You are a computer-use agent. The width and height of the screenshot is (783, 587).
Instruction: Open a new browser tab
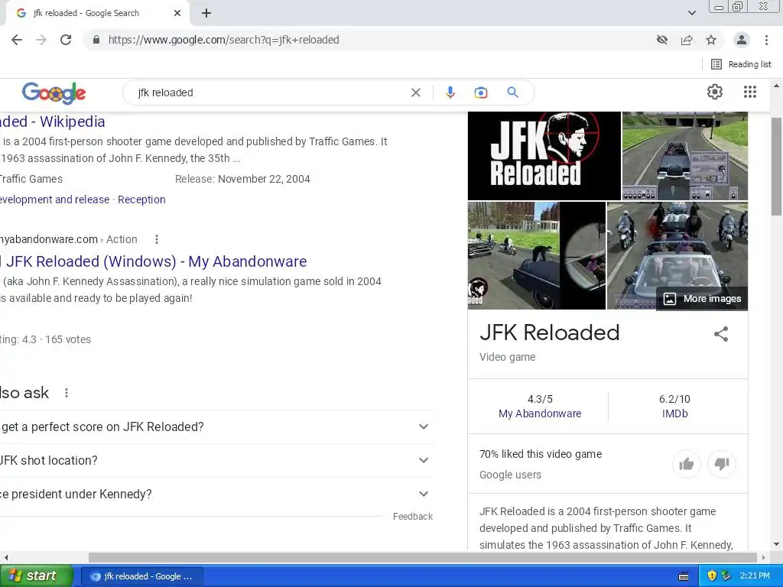point(206,13)
